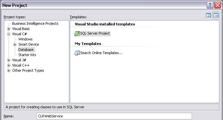
Task: Select the SQL Server Project template icon
Action: click(x=77, y=34)
